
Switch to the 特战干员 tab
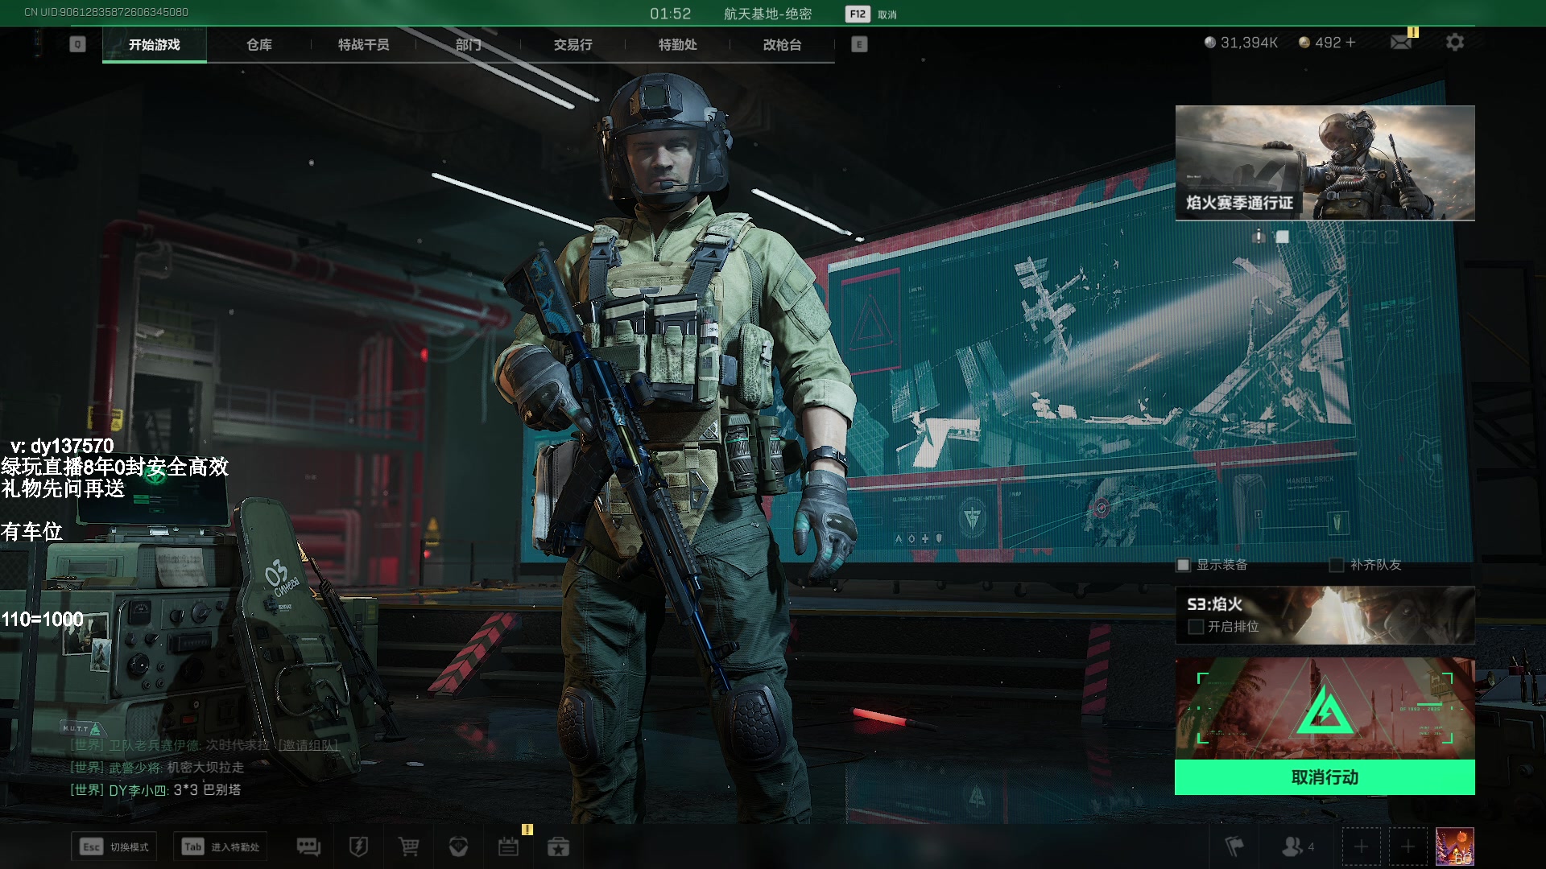point(364,44)
